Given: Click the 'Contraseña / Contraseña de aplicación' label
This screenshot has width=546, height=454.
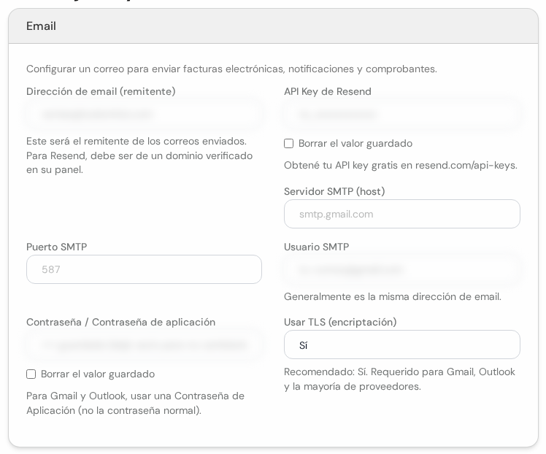Looking at the screenshot, I should pyautogui.click(x=121, y=322).
